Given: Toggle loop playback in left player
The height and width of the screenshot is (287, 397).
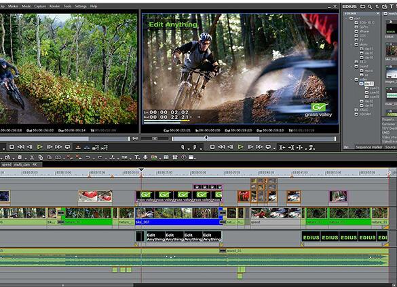Looking at the screenshot, I should pos(68,147).
